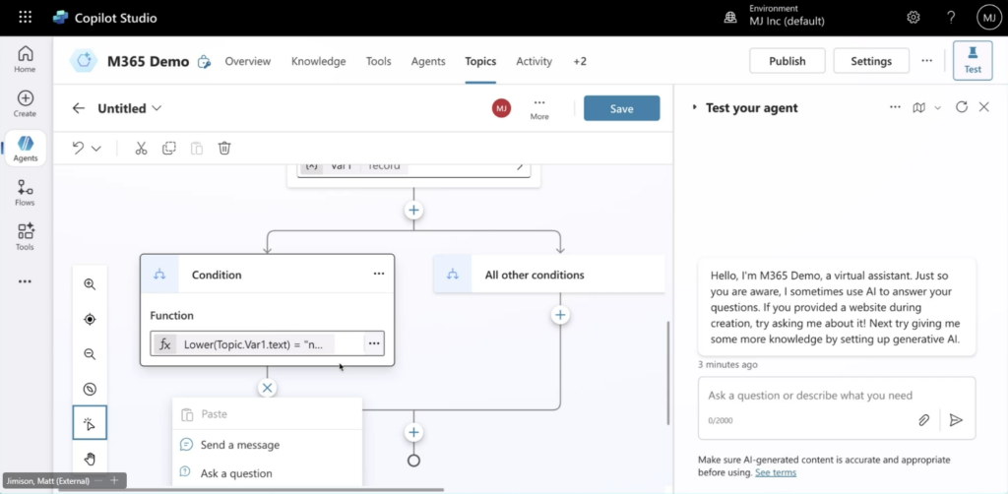Click Create in the sidebar
1008x494 pixels.
[25, 104]
